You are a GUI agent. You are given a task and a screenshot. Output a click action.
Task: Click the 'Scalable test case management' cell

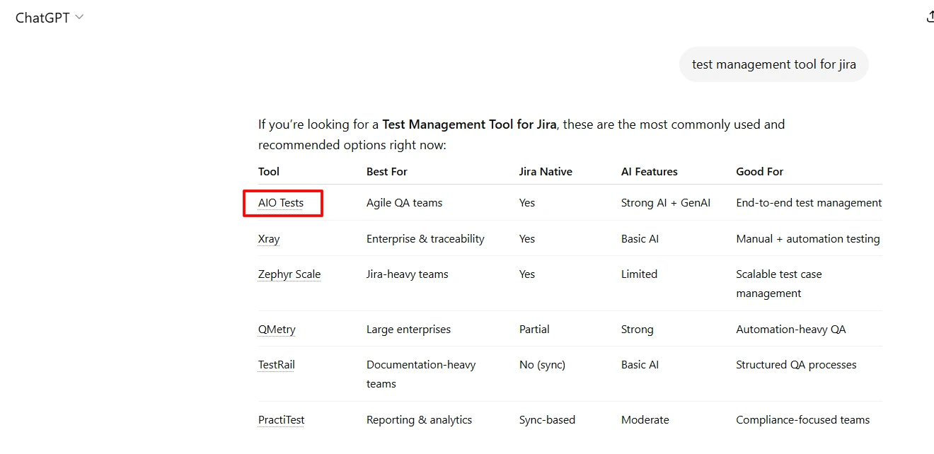point(779,284)
